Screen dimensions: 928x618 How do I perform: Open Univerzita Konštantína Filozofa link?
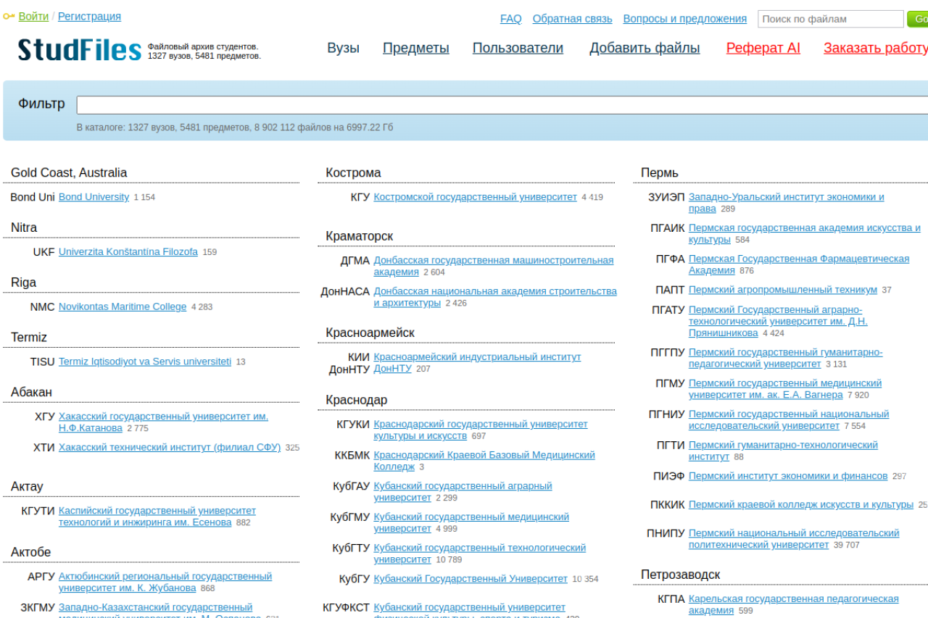click(128, 252)
